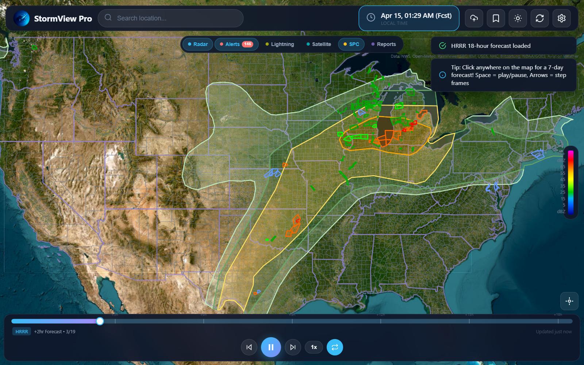The width and height of the screenshot is (584, 365).
Task: Refresh data using the circular arrows icon
Action: point(539,18)
